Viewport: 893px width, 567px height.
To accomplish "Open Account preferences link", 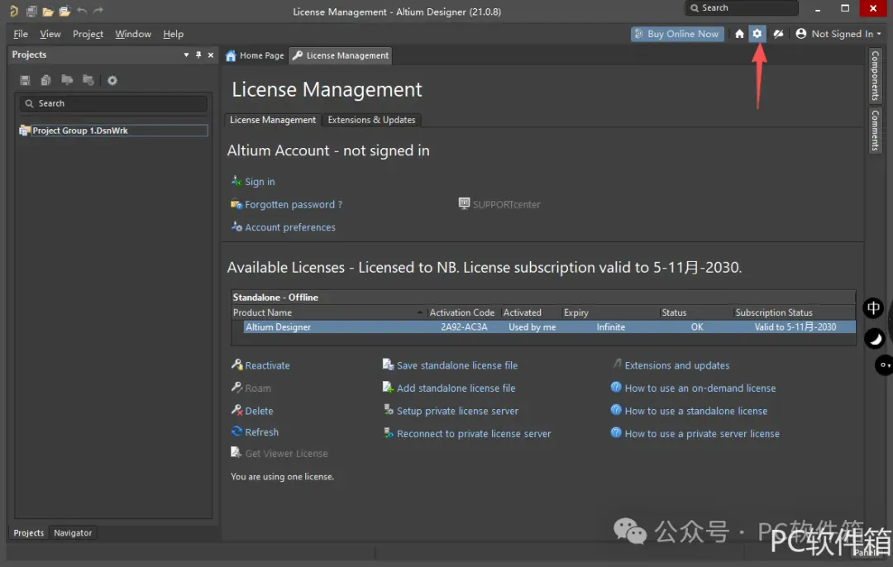I will (x=290, y=227).
